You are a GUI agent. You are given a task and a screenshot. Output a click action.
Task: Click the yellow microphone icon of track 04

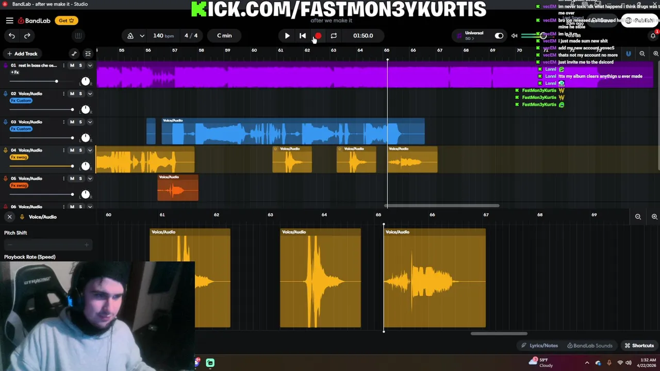coord(6,150)
